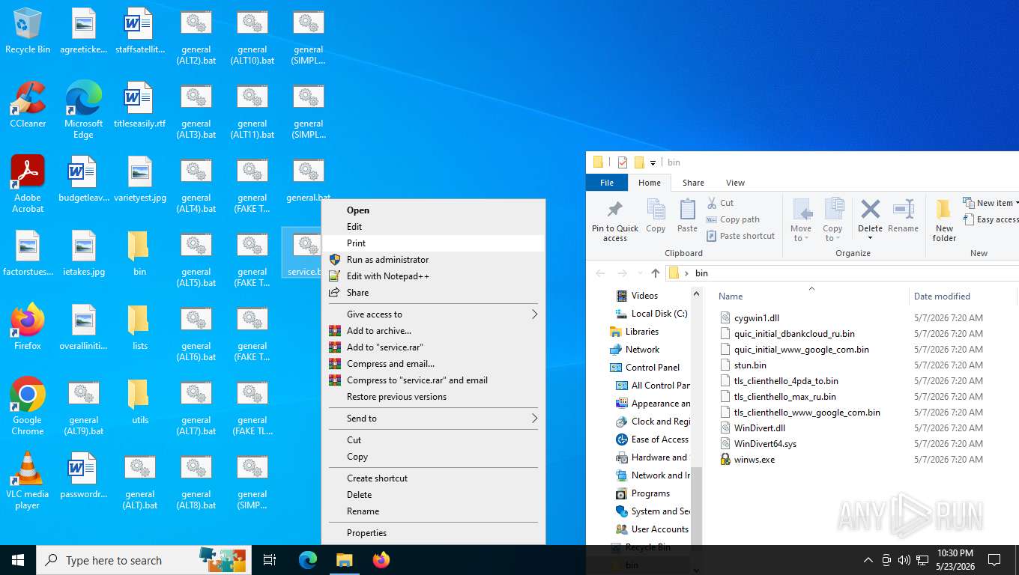Choose Create shortcut in context menu
Screen dimensions: 1019x575
(433, 478)
